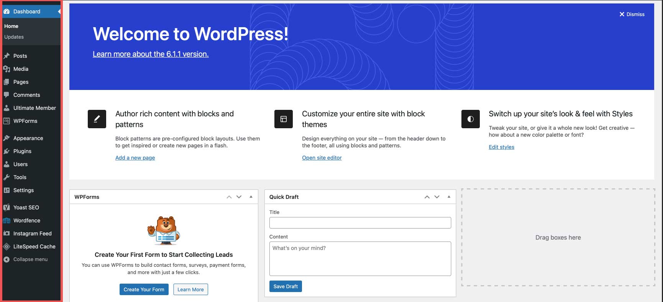The image size is (663, 302).
Task: Dismiss the Welcome to WordPress banner
Action: (632, 14)
